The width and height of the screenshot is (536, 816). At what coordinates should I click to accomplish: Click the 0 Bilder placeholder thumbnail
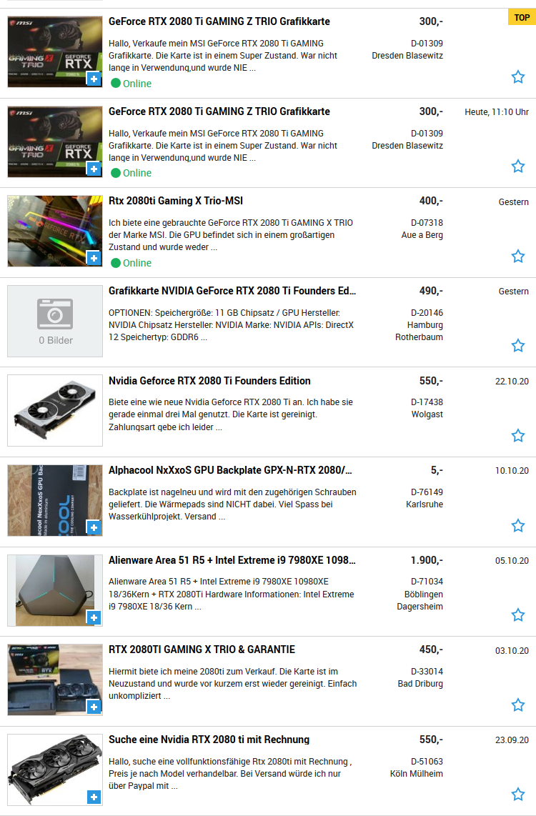(55, 321)
